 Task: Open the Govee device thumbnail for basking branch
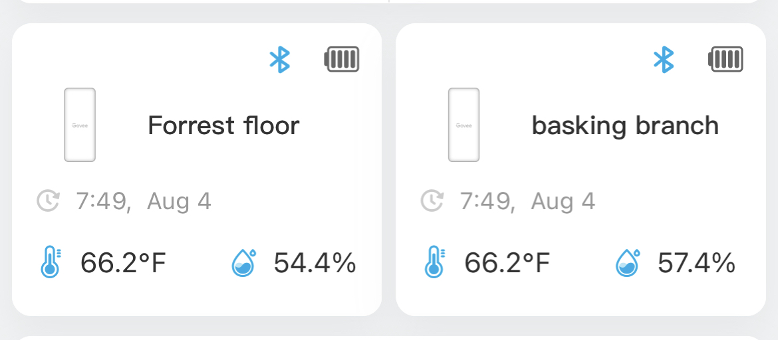click(x=464, y=125)
